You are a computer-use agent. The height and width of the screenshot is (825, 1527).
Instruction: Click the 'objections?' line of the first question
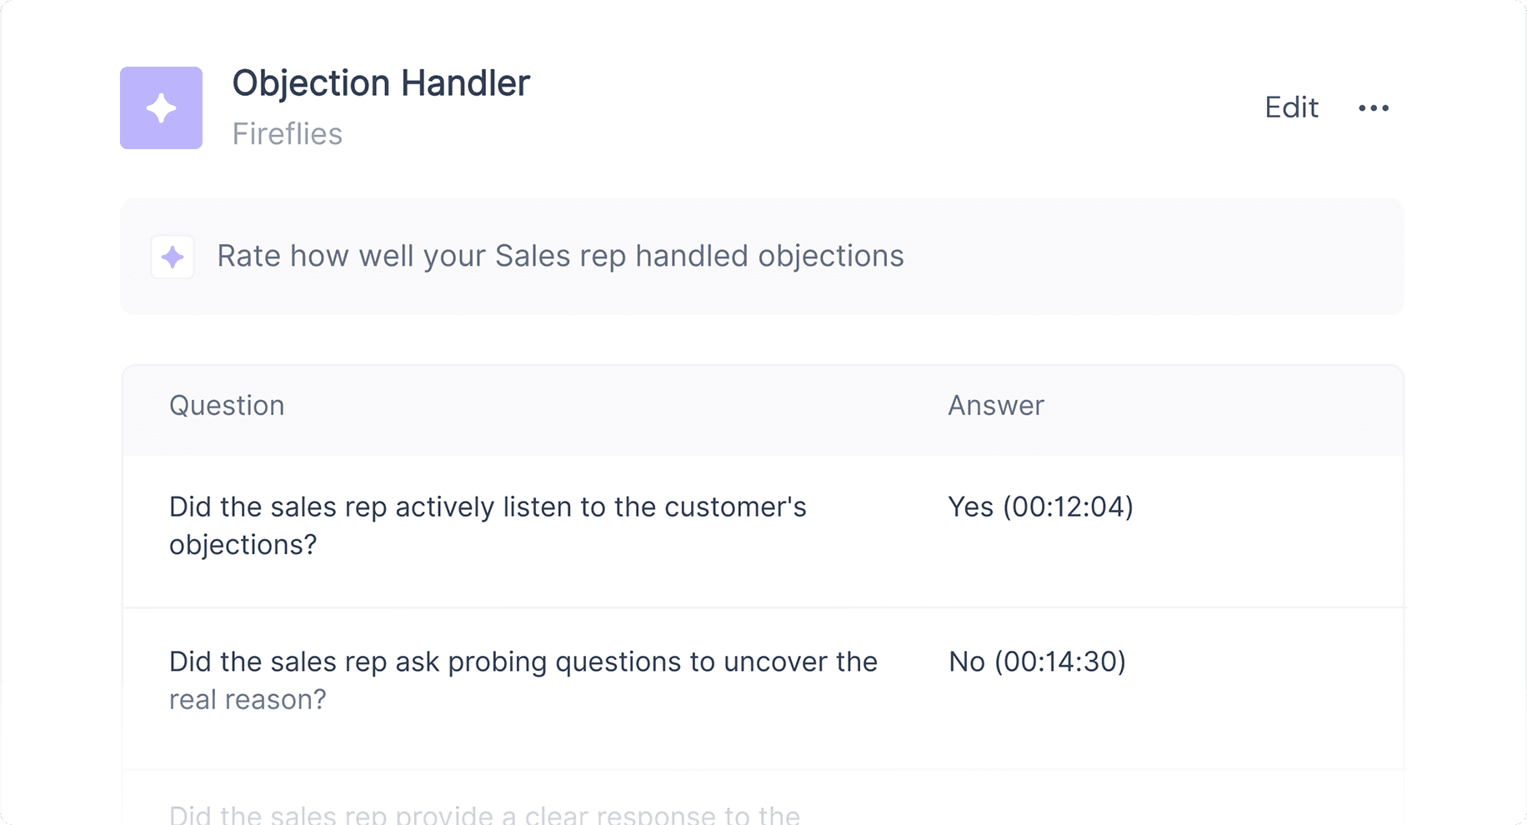[x=243, y=545]
